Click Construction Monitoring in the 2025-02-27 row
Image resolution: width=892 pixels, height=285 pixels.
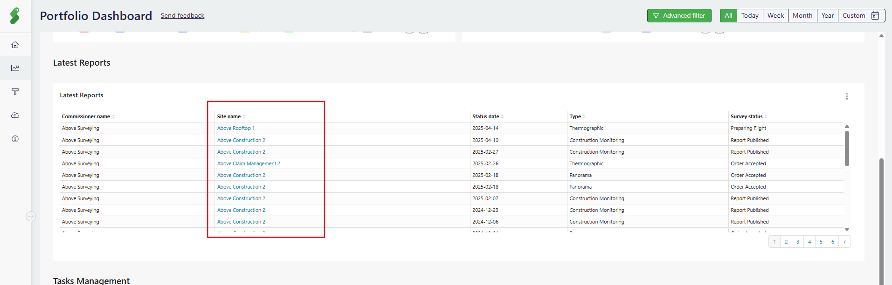click(597, 152)
